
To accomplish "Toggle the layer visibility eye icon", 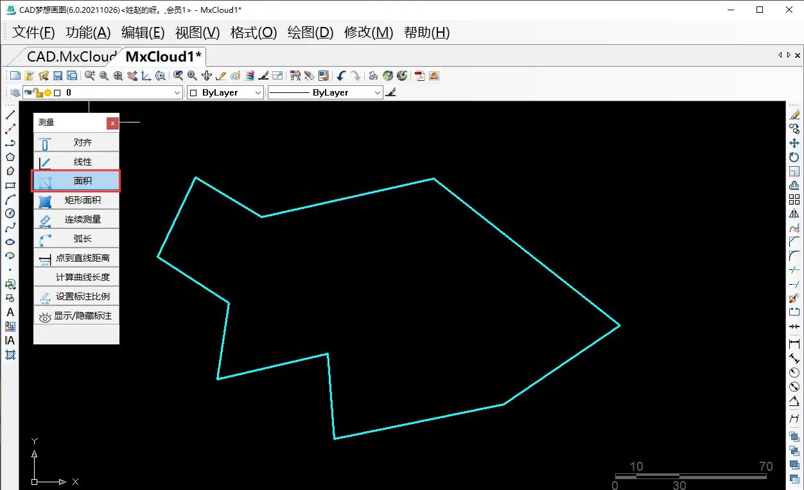I will (28, 93).
